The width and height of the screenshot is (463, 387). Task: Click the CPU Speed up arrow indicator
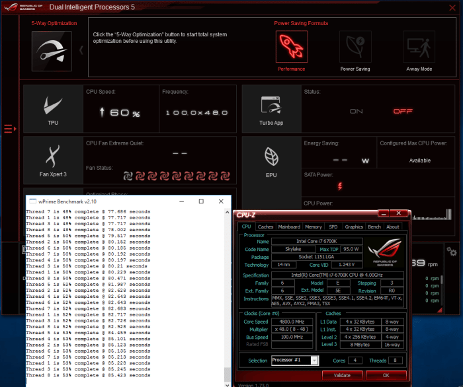point(102,112)
